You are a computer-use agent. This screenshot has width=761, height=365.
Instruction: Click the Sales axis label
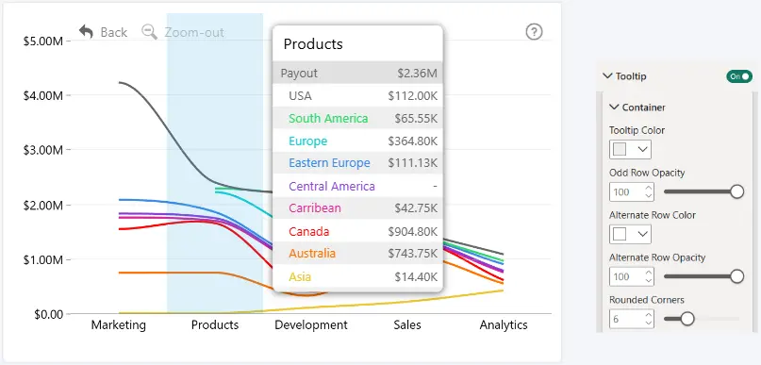pos(407,324)
